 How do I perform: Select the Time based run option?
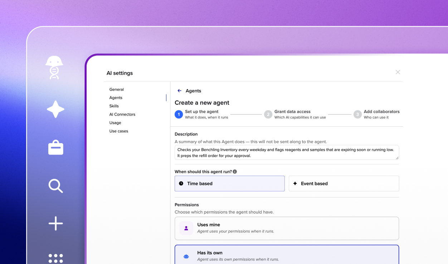[x=230, y=184]
